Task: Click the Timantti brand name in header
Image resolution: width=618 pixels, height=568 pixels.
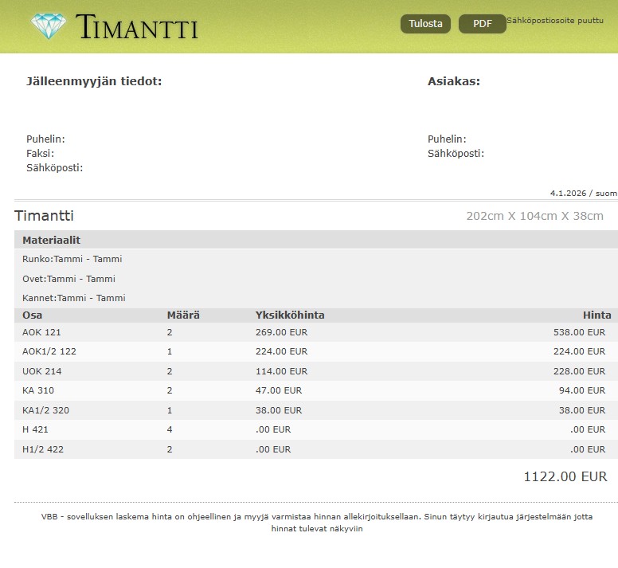Action: pos(137,27)
